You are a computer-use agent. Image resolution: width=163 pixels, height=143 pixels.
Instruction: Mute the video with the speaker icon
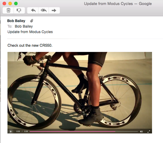(141, 131)
